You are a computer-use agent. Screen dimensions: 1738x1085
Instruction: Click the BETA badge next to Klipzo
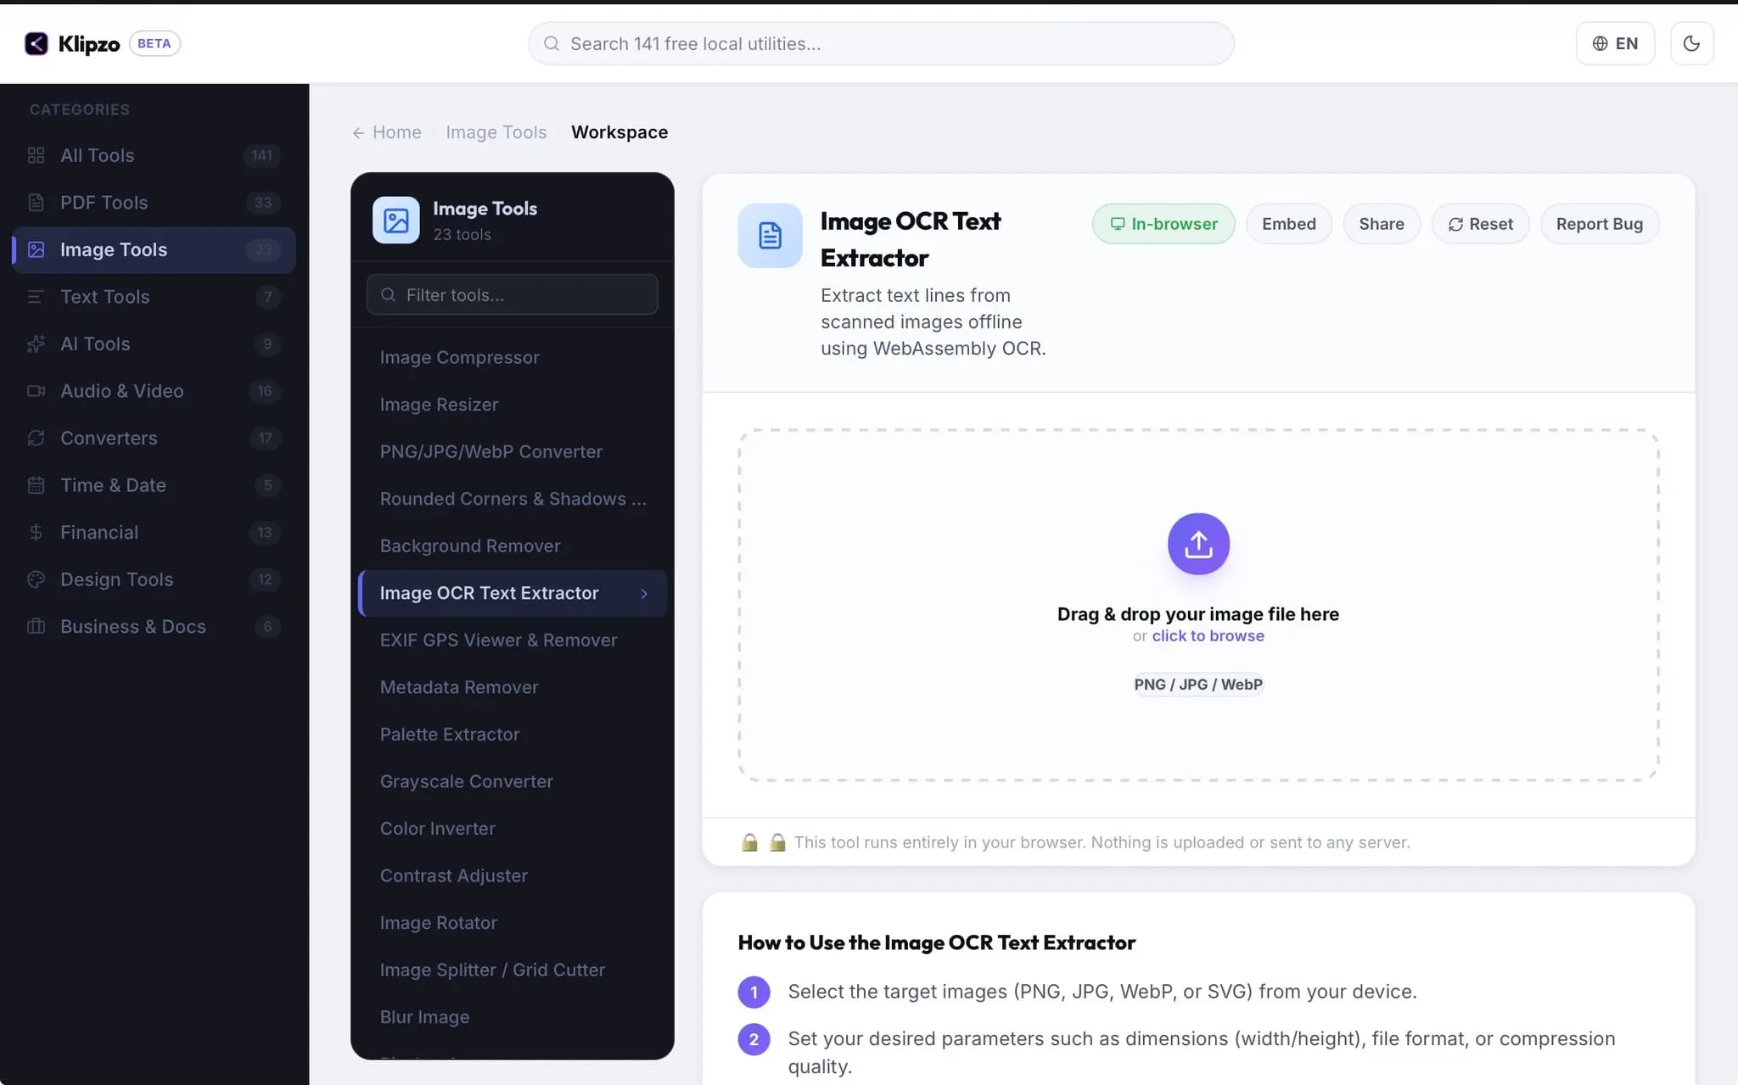[154, 43]
